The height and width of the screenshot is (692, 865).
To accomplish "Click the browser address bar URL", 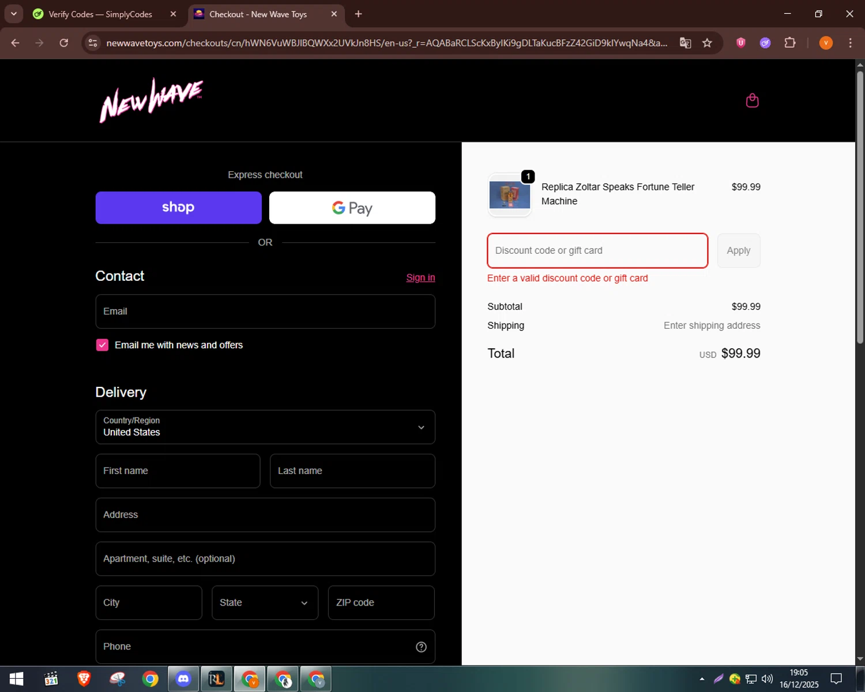I will (386, 43).
